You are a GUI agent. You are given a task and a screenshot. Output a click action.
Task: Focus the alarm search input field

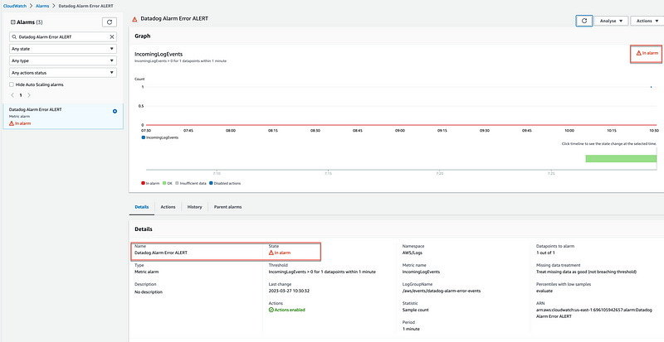coord(63,36)
